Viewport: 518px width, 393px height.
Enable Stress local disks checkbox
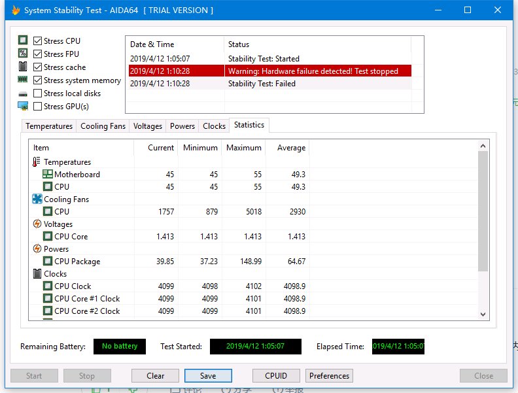[38, 94]
